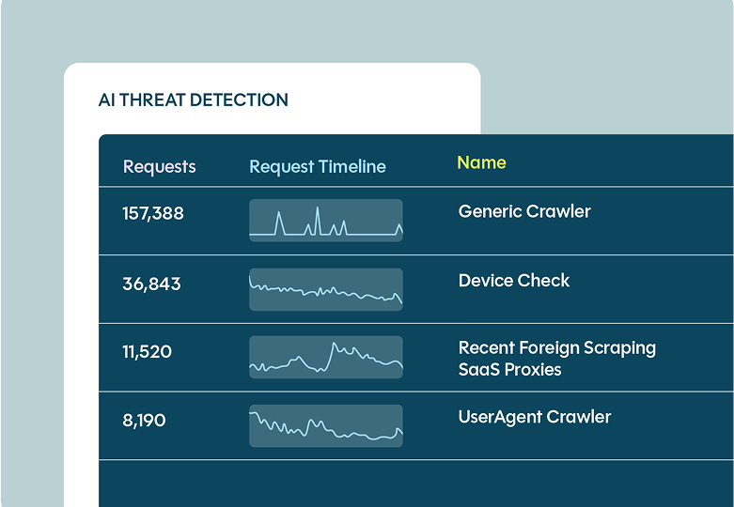734x507 pixels.
Task: Click the 157,388 requests count
Action: point(153,214)
